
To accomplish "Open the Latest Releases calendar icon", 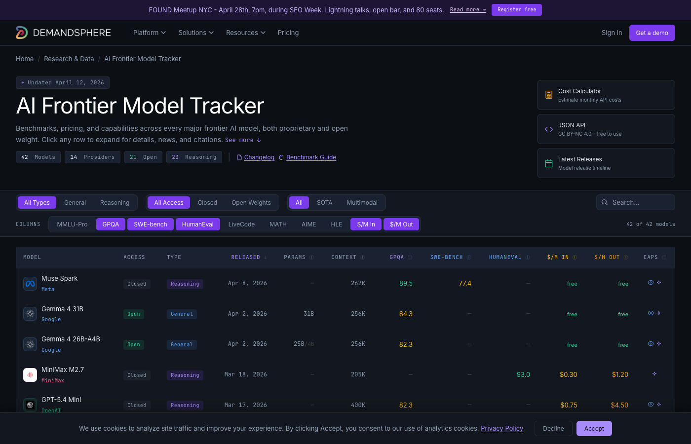I will [548, 163].
